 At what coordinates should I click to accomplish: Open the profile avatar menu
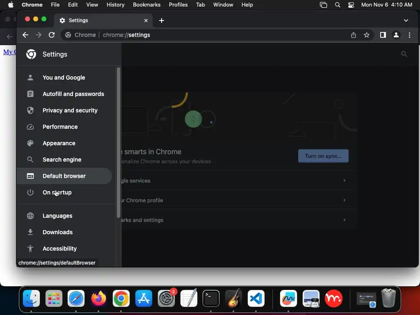coord(396,35)
